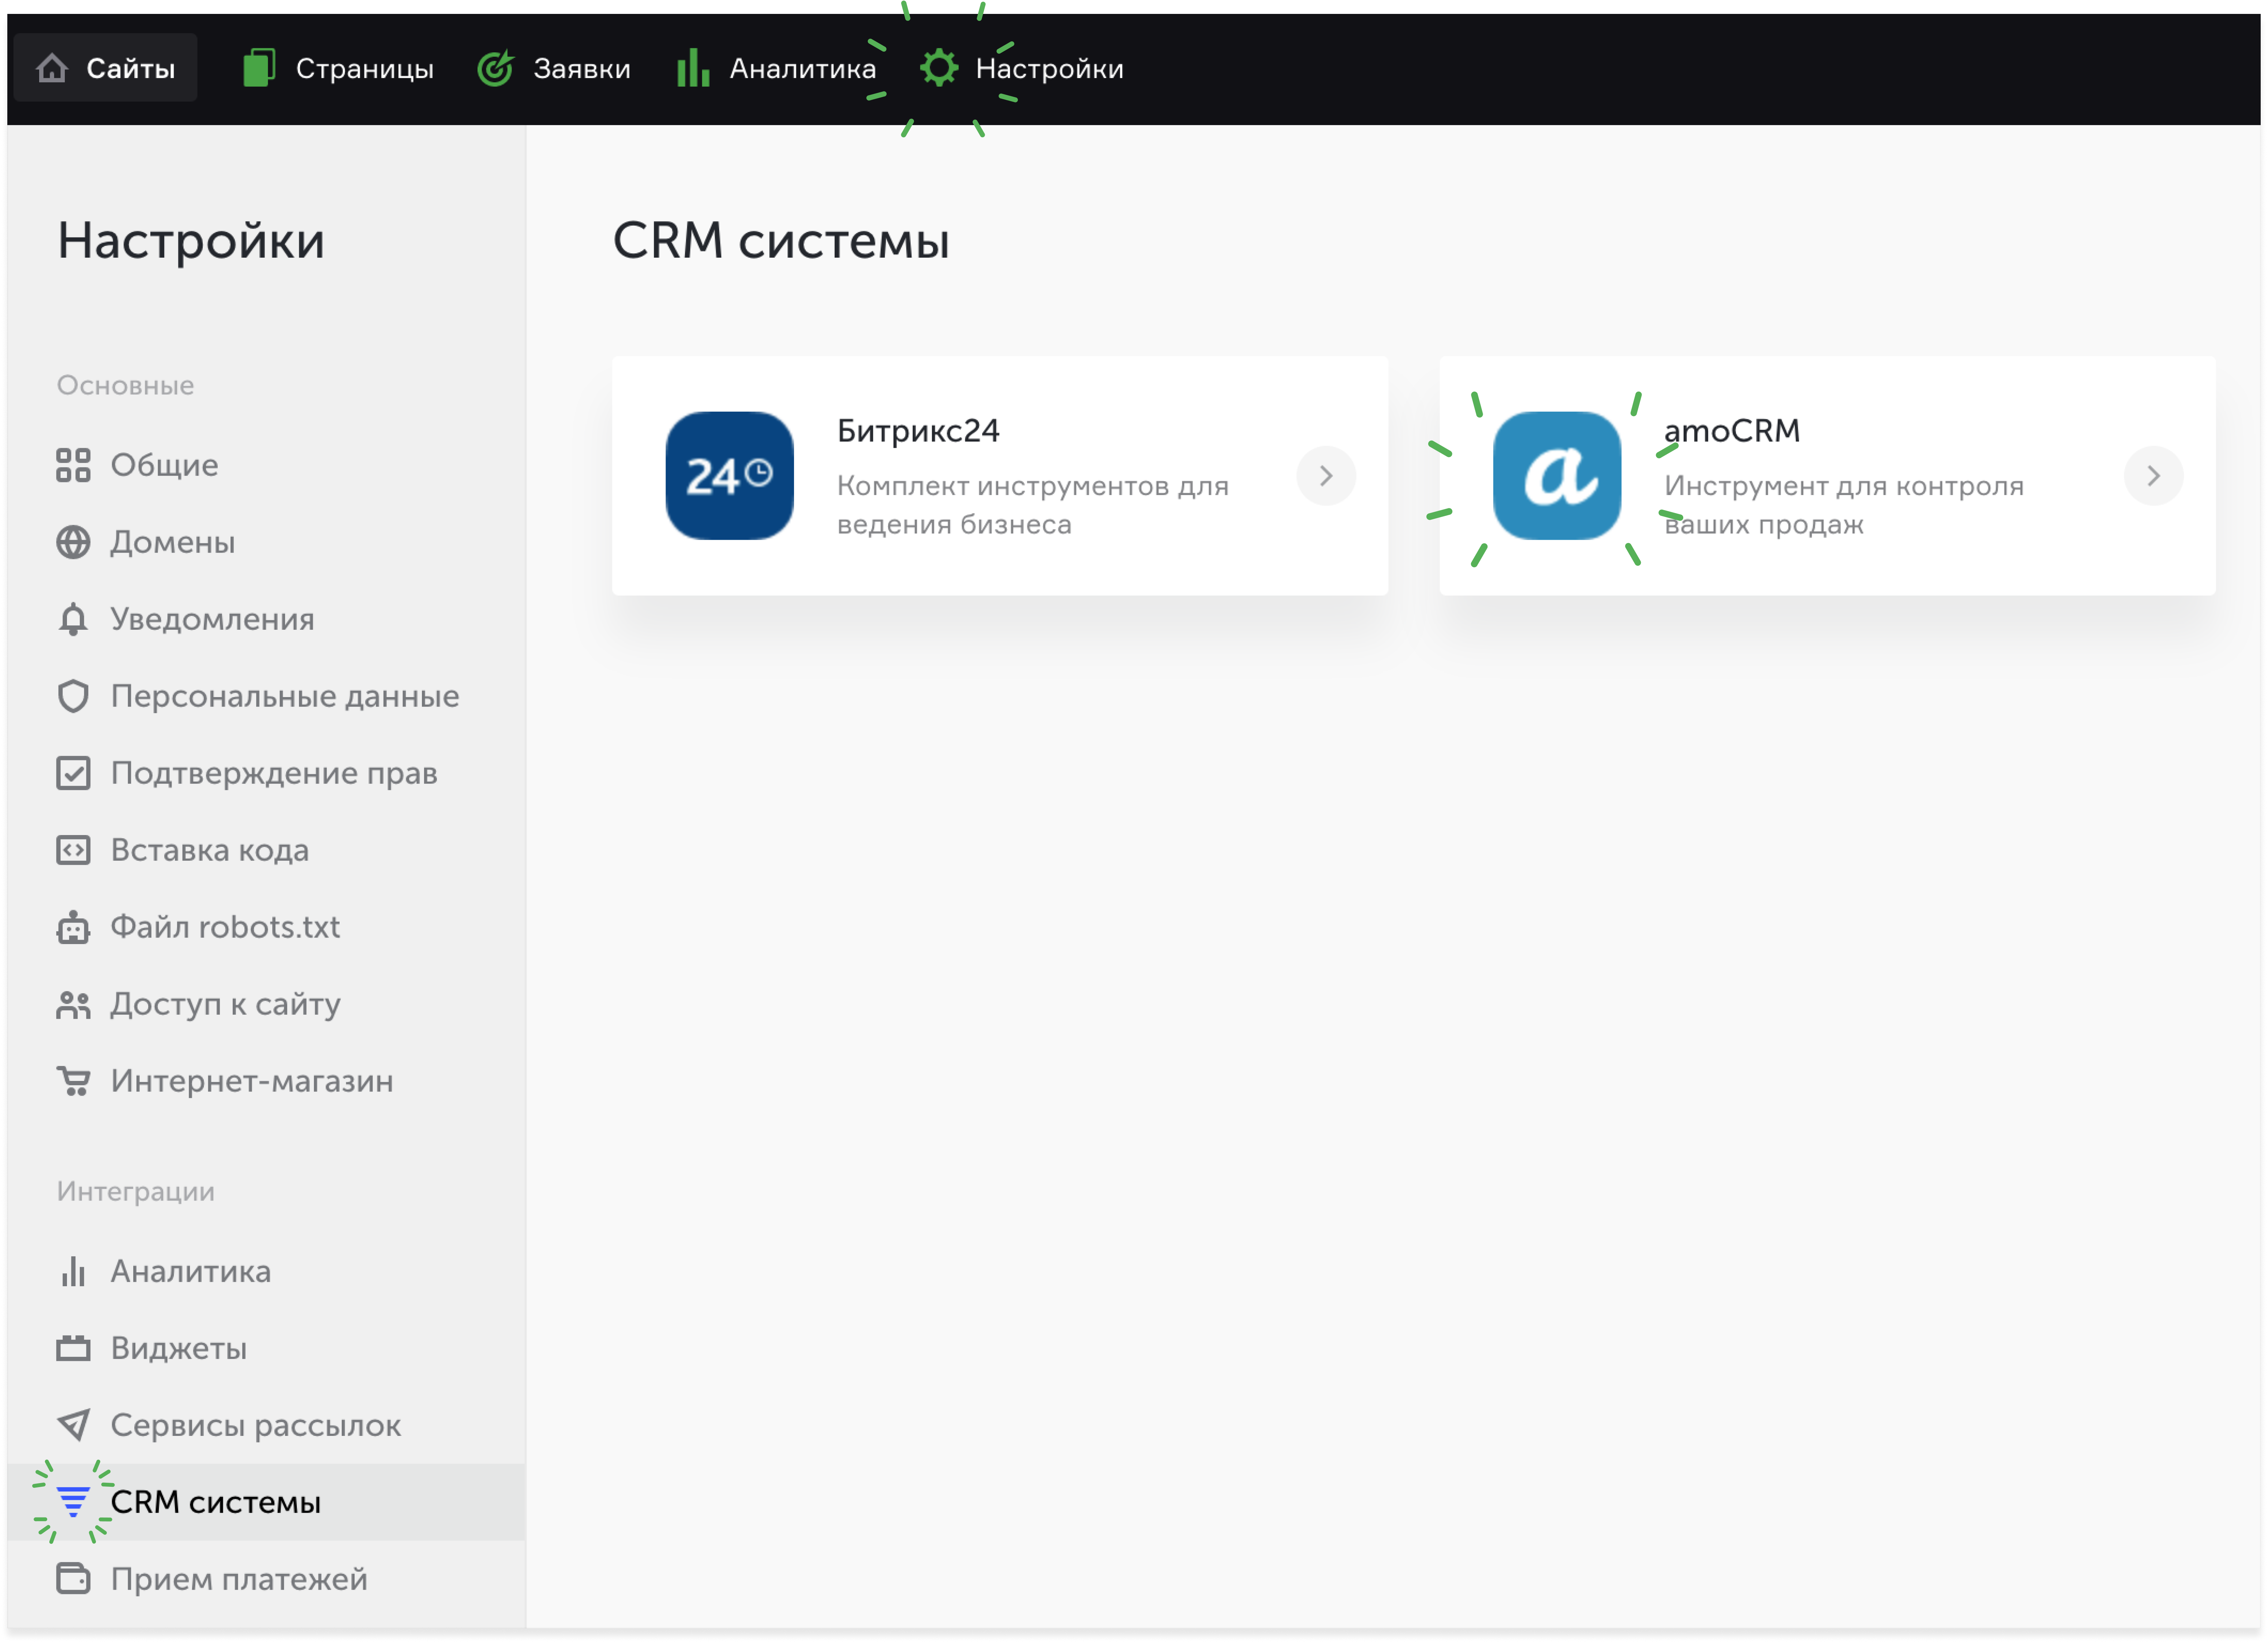Open the Заявки tab
The height and width of the screenshot is (1643, 2268).
click(554, 68)
